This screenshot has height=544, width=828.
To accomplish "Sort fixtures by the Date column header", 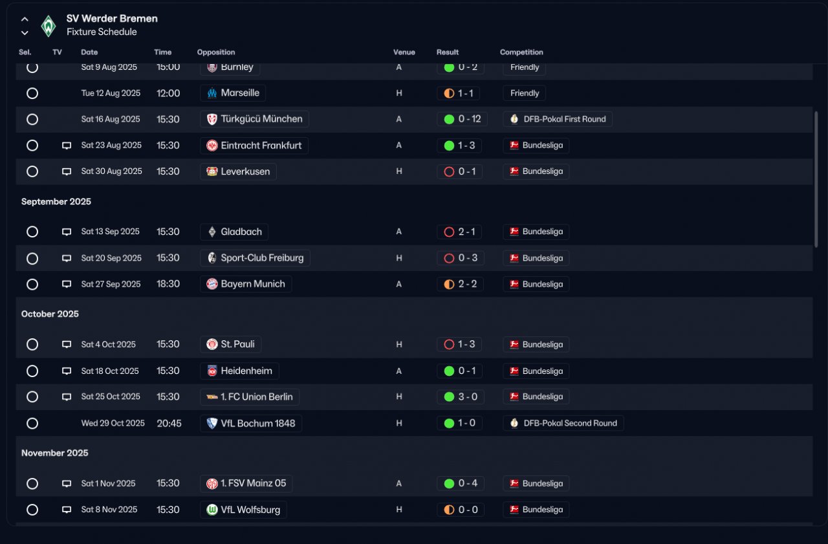I will click(89, 52).
